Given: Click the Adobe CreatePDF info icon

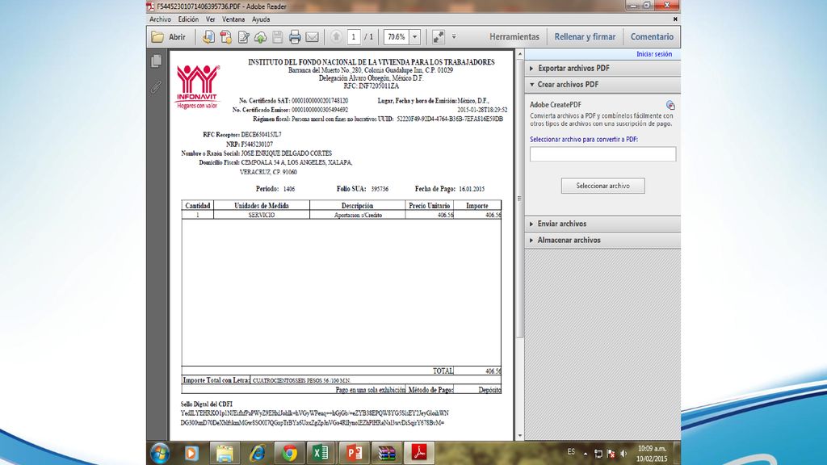Looking at the screenshot, I should click(x=670, y=105).
